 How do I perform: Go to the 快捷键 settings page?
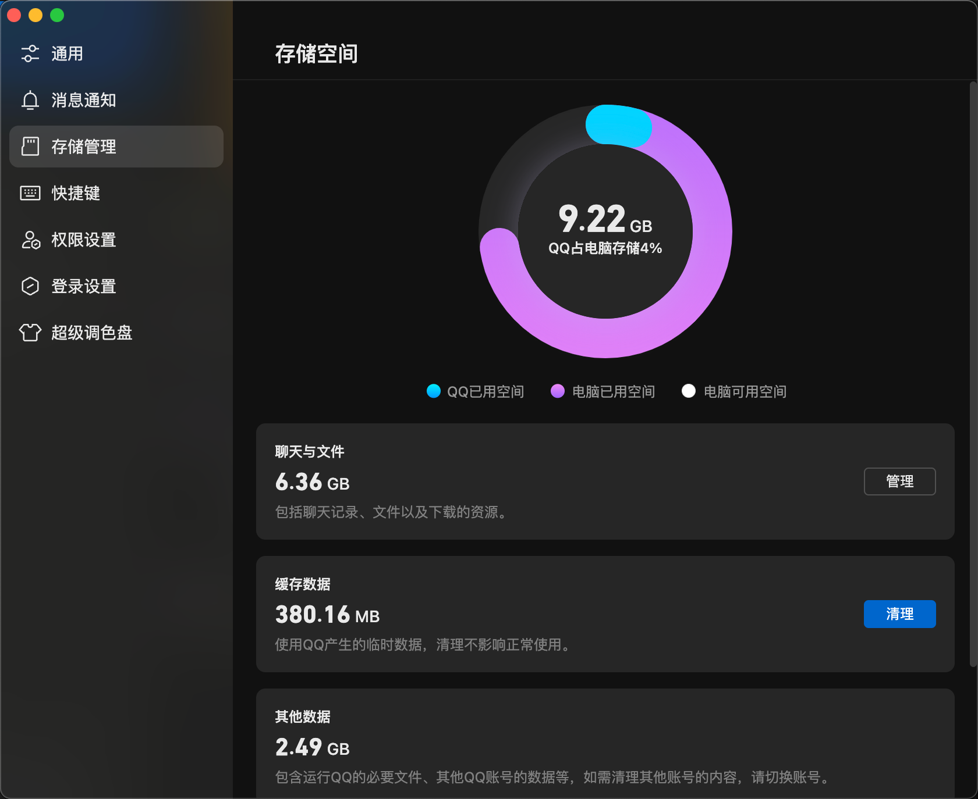[x=76, y=193]
